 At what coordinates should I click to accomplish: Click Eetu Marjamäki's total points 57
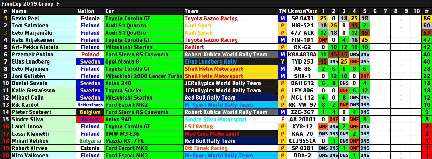[427, 33]
